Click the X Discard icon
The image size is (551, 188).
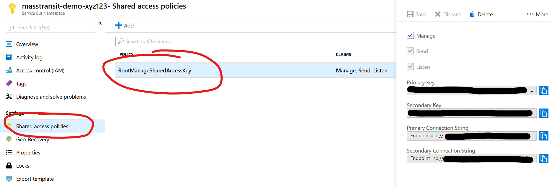438,14
